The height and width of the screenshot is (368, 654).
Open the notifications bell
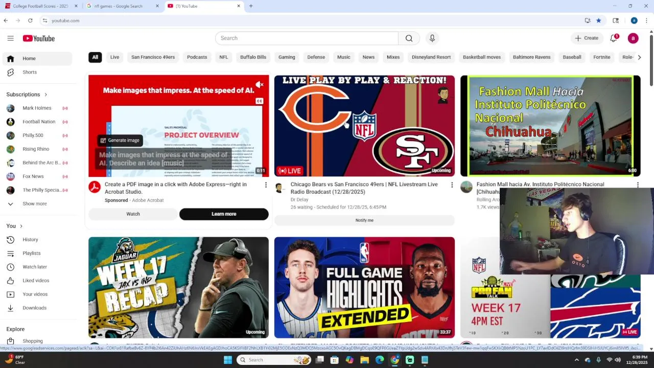click(x=614, y=38)
